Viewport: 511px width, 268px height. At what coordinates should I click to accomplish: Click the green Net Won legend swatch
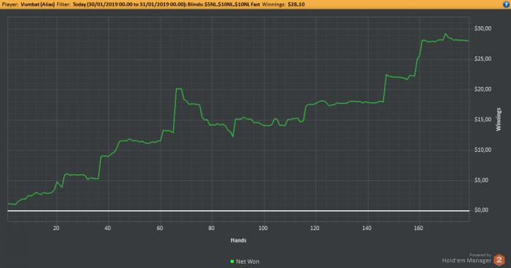232,261
